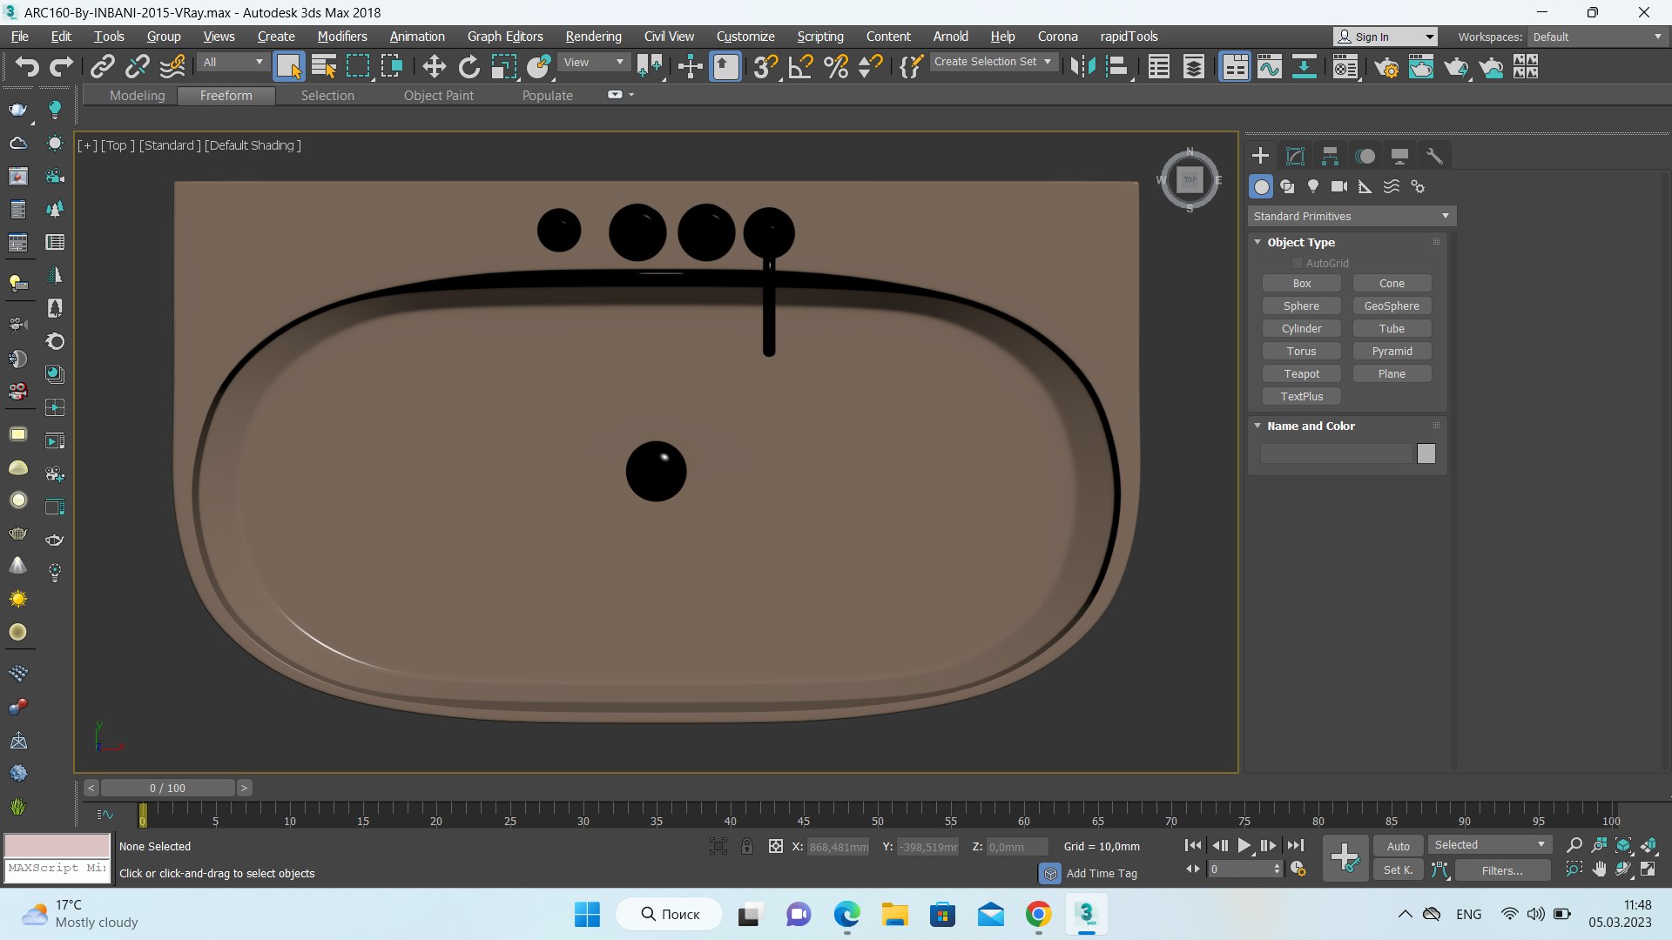Click the time slider 0 / 100
The image size is (1672, 940).
click(167, 788)
